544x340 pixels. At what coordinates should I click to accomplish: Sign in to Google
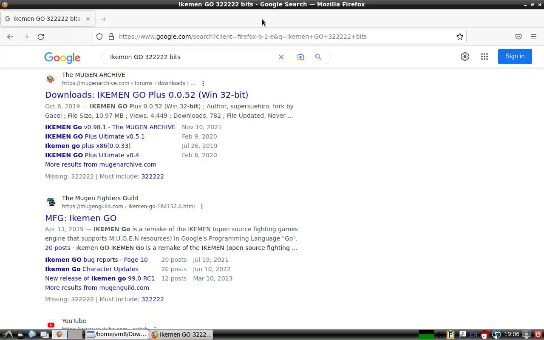coord(515,57)
